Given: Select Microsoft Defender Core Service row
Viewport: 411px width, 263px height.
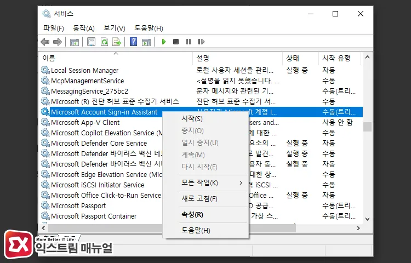Looking at the screenshot, I should [201, 144].
